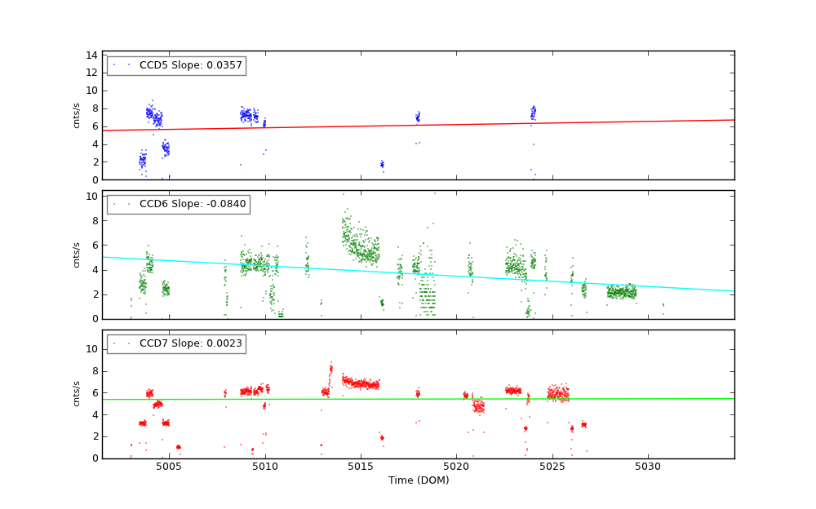Click the Time (DOM) x-axis label
The width and height of the screenshot is (816, 509).
coord(418,480)
